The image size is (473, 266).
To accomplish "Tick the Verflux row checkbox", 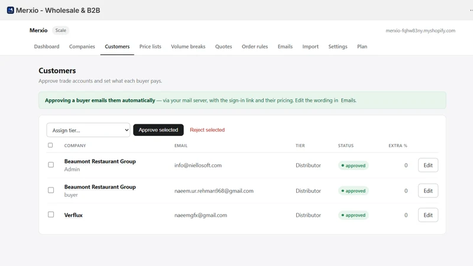I will 51,215.
